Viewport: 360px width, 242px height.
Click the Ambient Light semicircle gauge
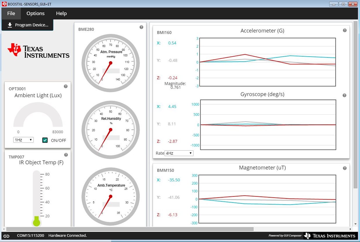(38, 115)
